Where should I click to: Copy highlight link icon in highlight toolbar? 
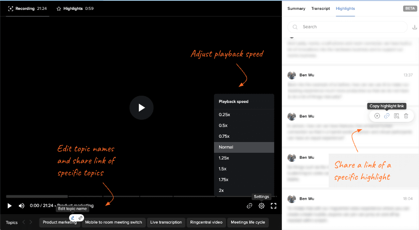coord(387,116)
